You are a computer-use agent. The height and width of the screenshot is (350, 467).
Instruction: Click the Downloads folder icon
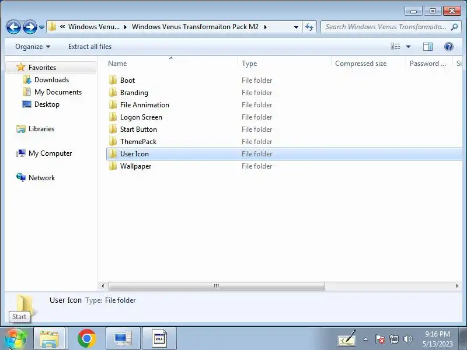click(x=27, y=80)
